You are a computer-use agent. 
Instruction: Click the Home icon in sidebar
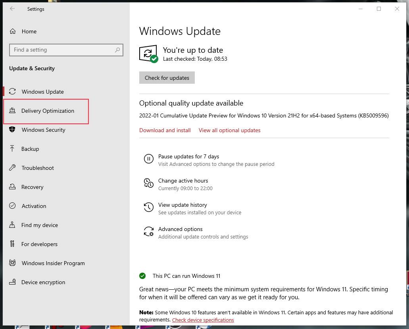[13, 31]
